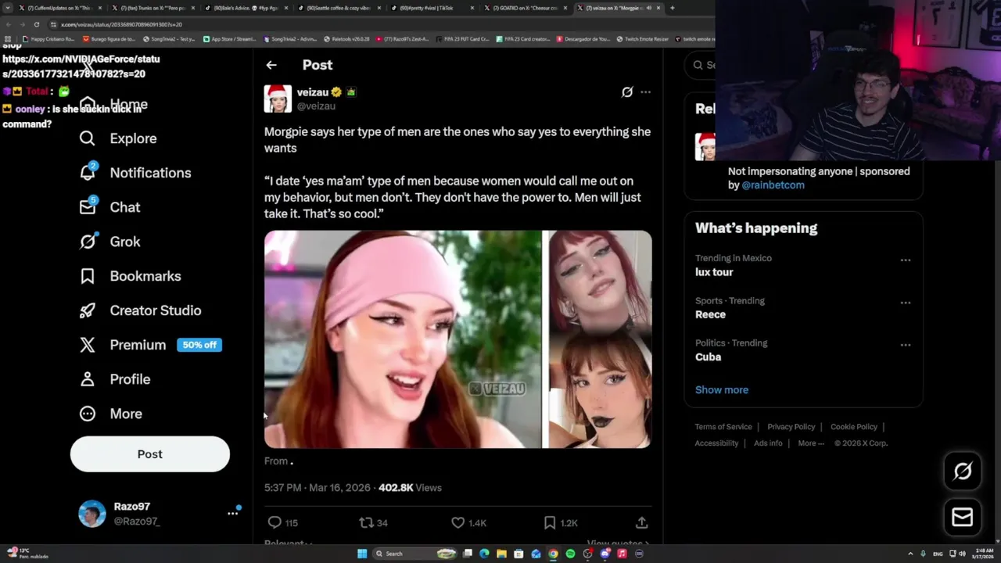Click the 5:37 PM Mar 16, 2026 timestamp

(318, 488)
